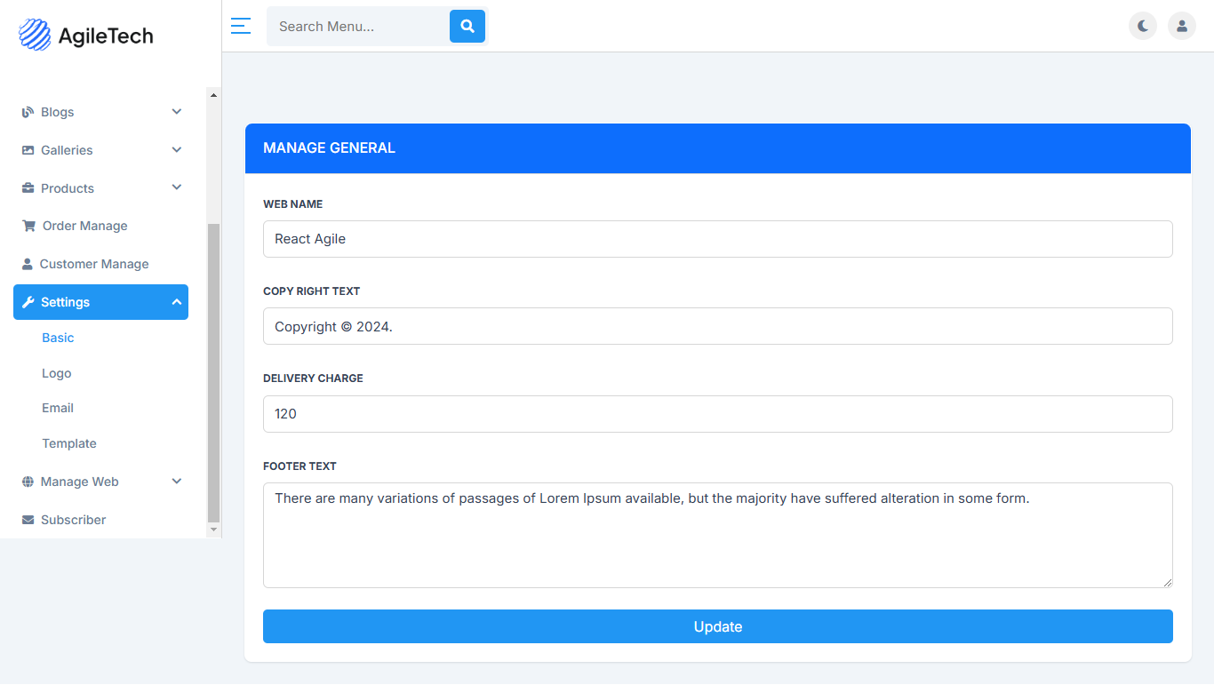Screen dimensions: 1214x685
Task: Click the DELIVERY CHARGE label
Action: coord(313,378)
